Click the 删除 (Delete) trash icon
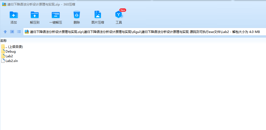 coord(77,15)
